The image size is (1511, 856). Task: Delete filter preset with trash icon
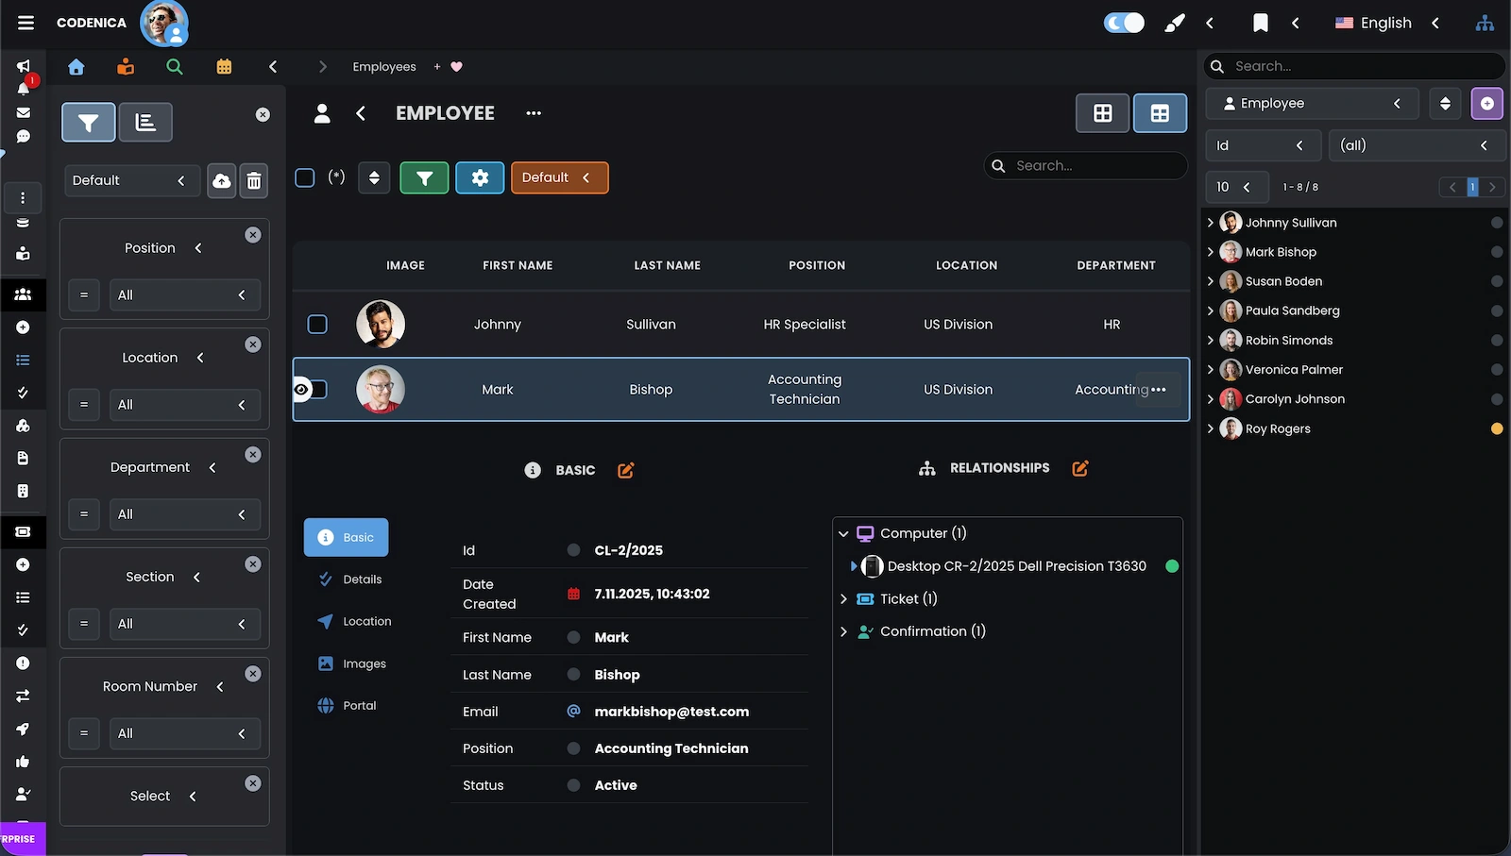(x=254, y=180)
